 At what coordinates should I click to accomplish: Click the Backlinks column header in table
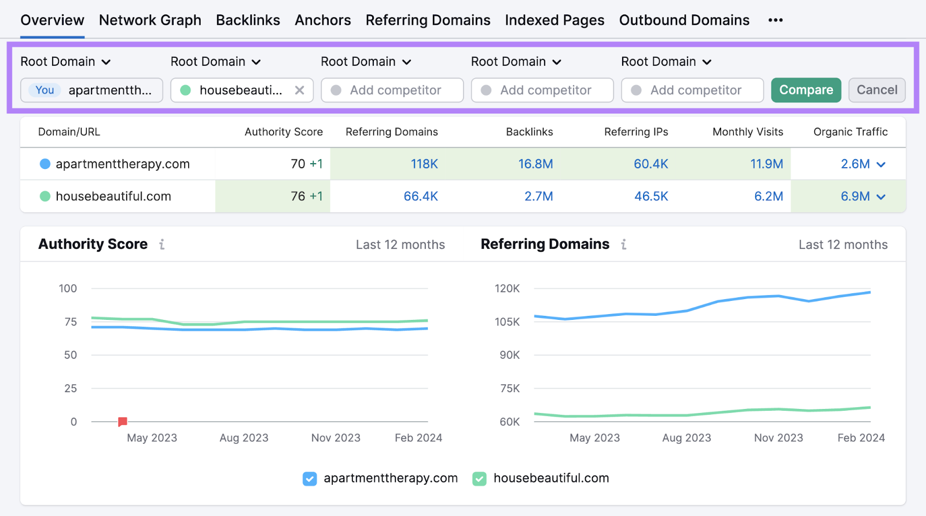click(x=529, y=132)
